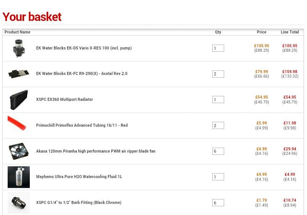Open Primochill Primoflex Advanced Tubing link
Viewport: 307px width, 215px height.
(82, 126)
